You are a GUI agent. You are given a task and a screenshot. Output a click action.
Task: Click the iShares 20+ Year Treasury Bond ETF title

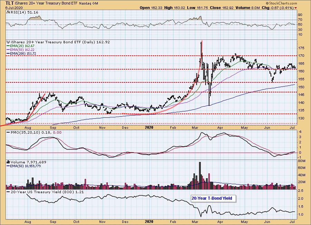click(x=46, y=3)
